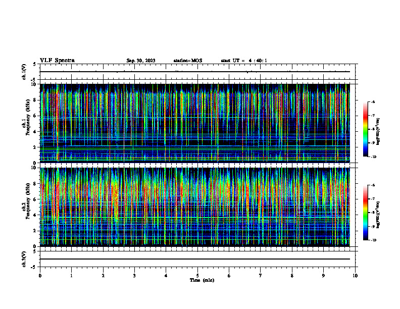Click tick label "3" on the Time axis
400x309 pixels.
coord(134,276)
